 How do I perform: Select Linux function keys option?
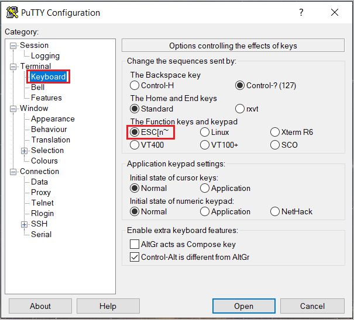pos(205,132)
